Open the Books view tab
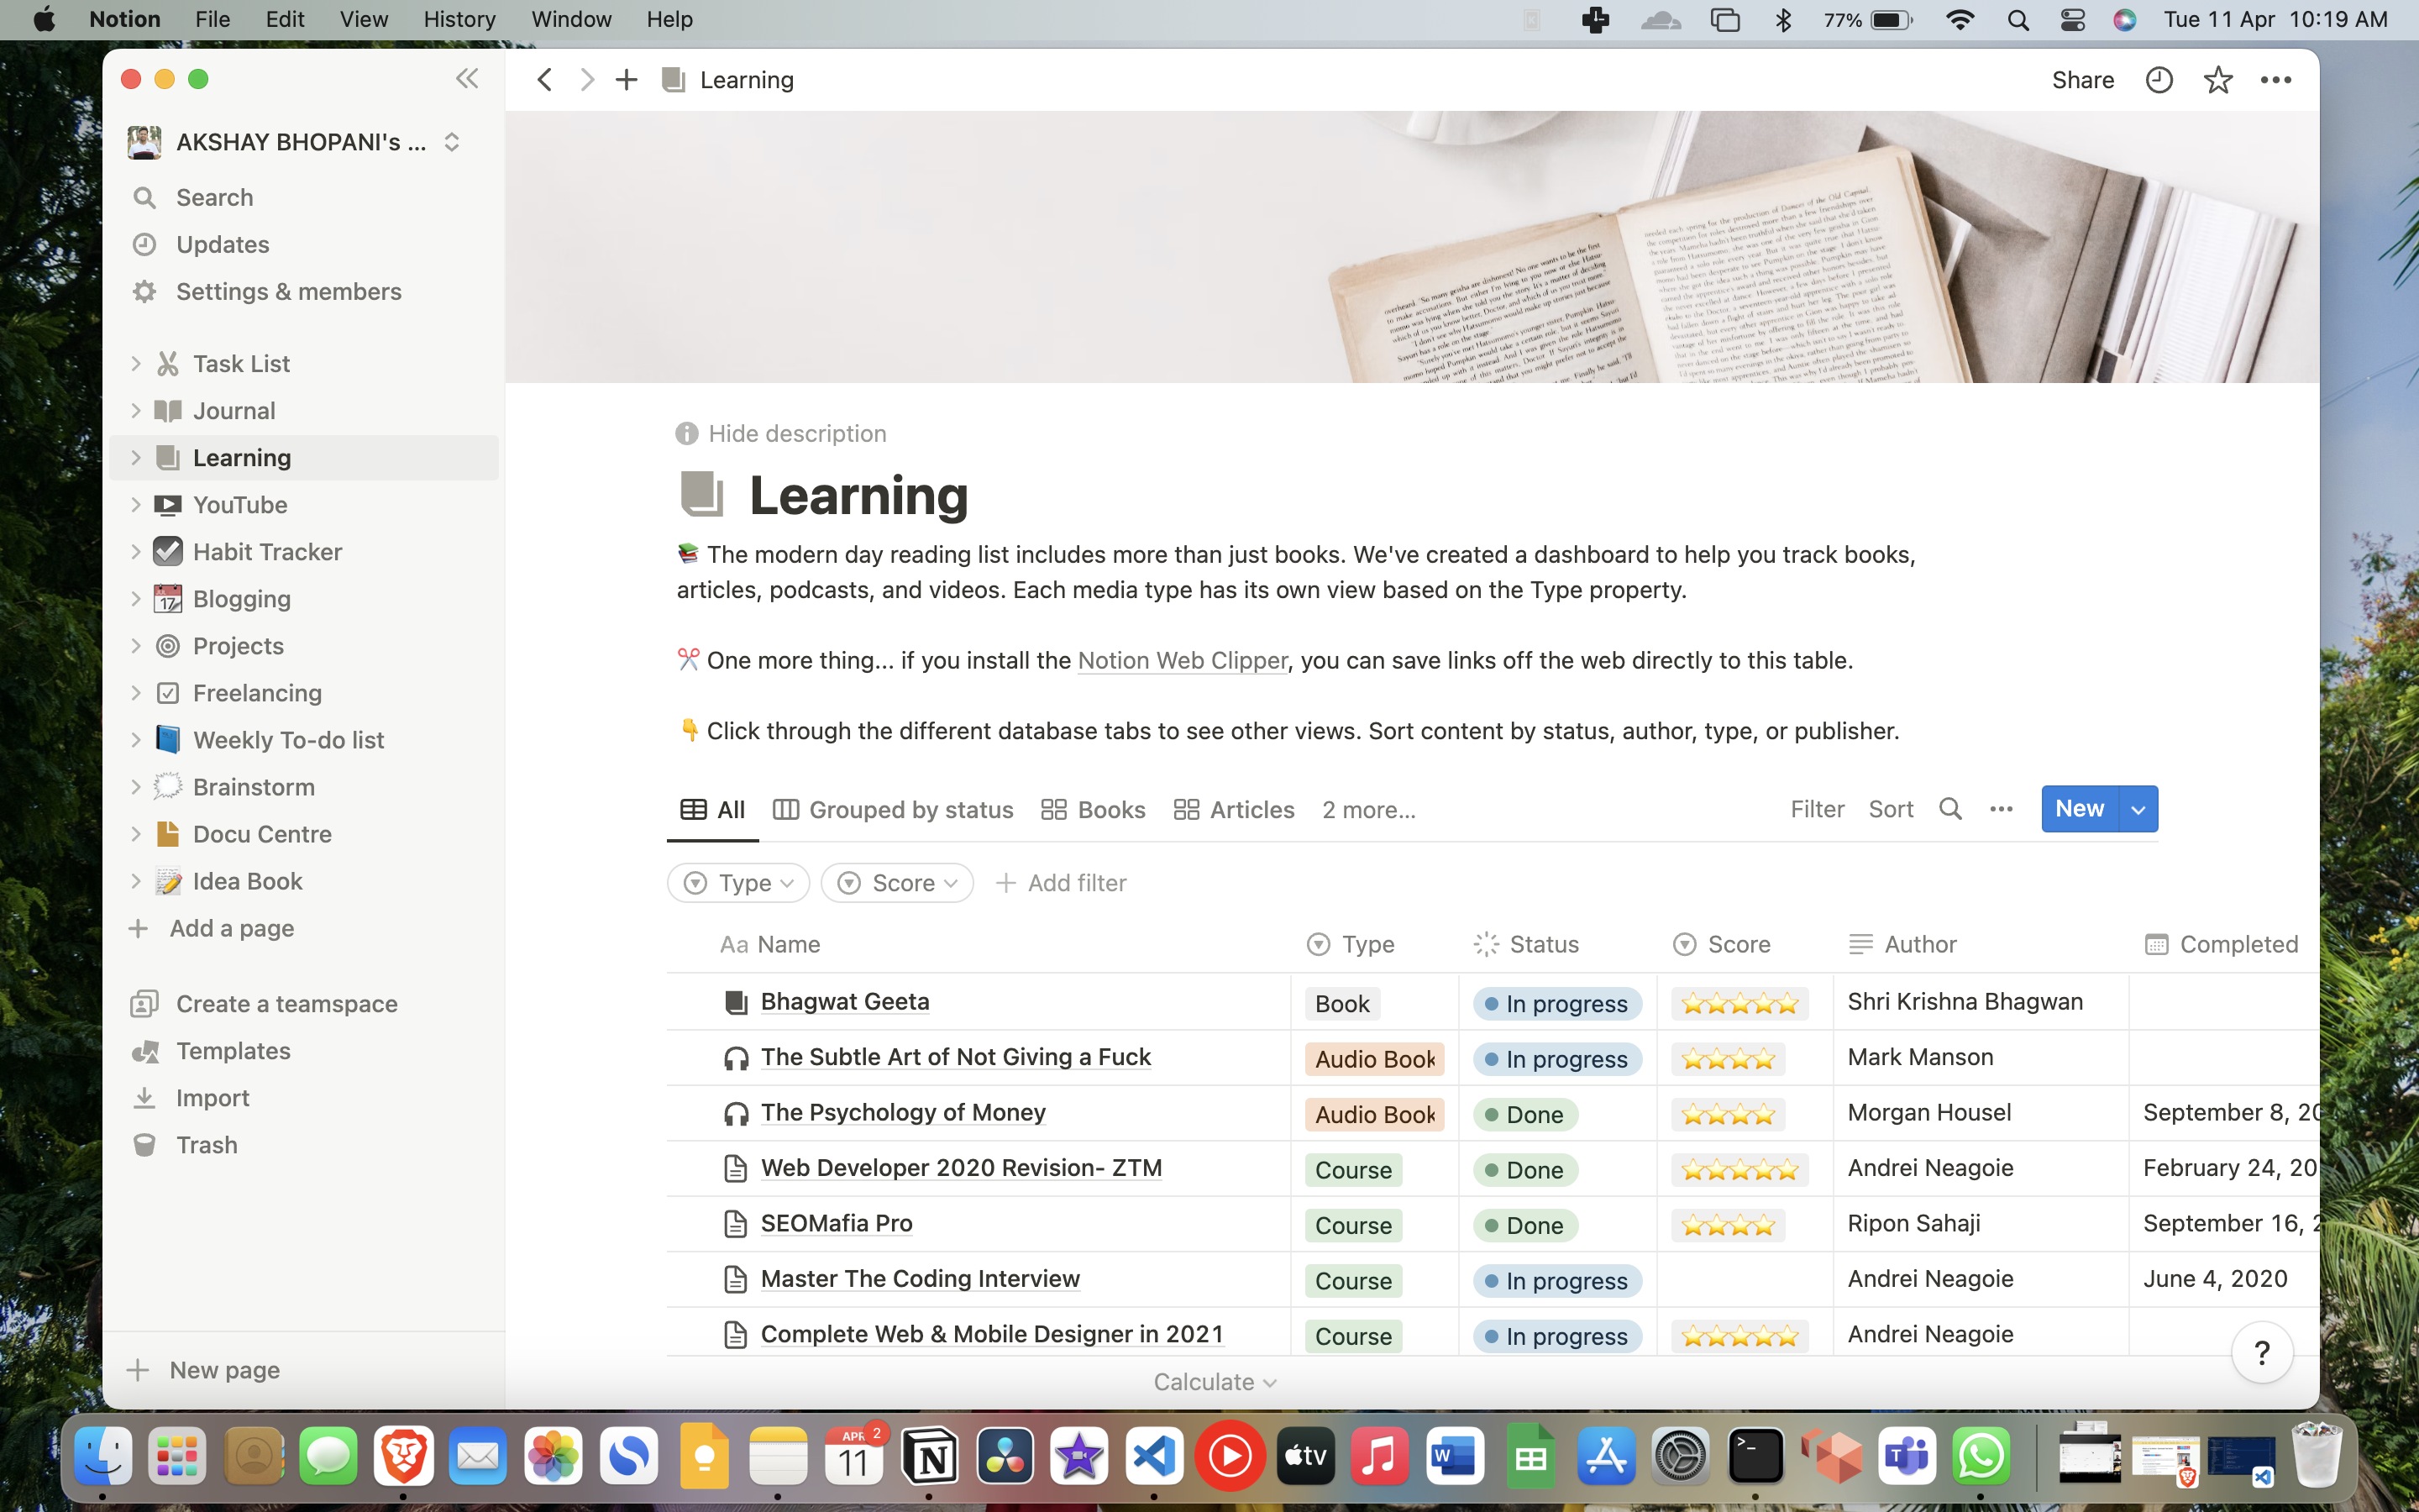2419x1512 pixels. coord(1093,809)
